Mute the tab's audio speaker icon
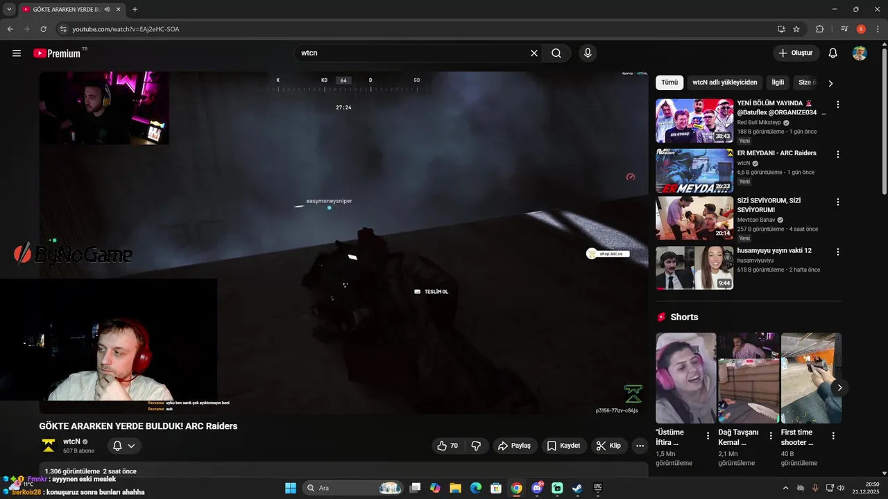 107,9
